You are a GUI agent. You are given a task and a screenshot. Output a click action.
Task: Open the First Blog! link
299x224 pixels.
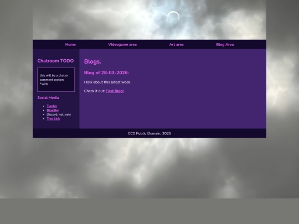[x=115, y=91]
